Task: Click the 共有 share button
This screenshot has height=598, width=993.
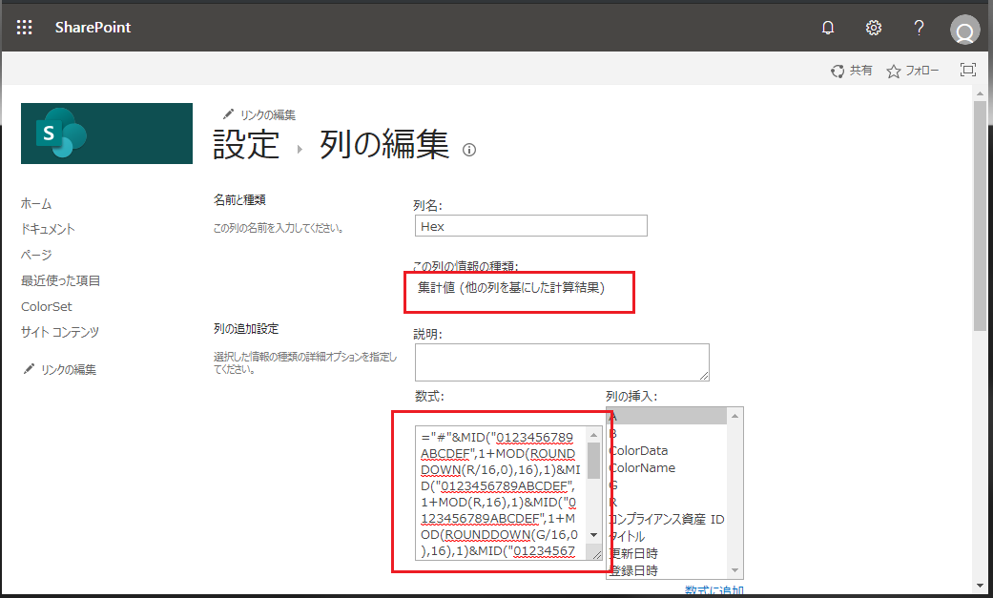Action: point(852,71)
